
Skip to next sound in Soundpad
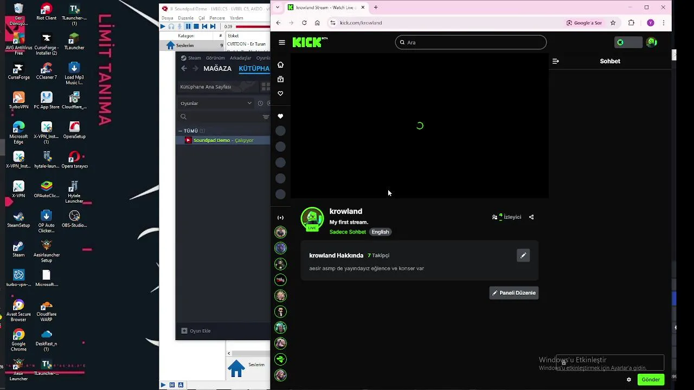click(213, 27)
